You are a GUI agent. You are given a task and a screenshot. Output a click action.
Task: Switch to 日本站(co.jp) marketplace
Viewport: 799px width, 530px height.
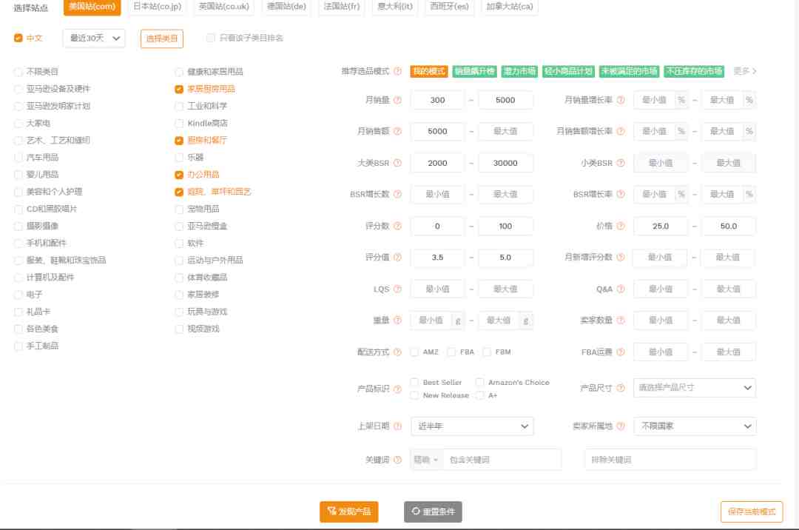(157, 7)
